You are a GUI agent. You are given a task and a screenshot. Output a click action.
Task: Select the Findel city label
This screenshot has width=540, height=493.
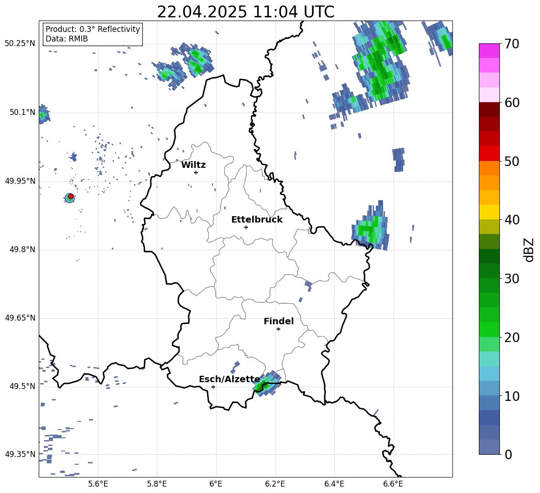pyautogui.click(x=279, y=321)
